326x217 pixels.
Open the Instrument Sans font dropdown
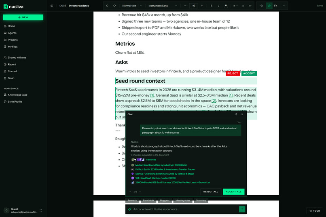click(x=163, y=6)
